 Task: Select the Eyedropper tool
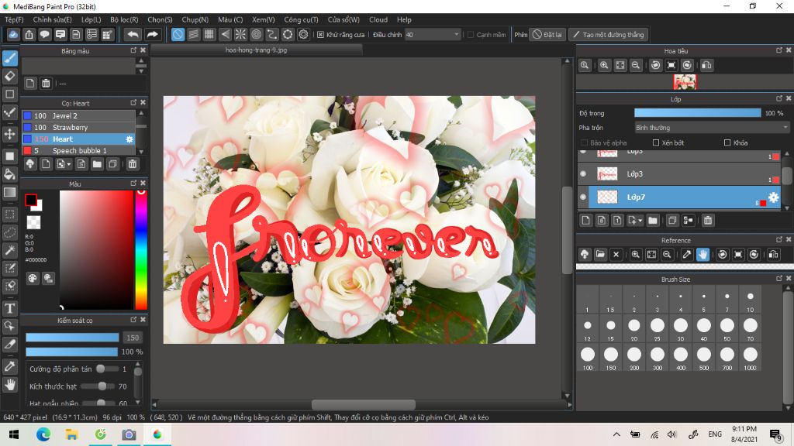pyautogui.click(x=10, y=366)
